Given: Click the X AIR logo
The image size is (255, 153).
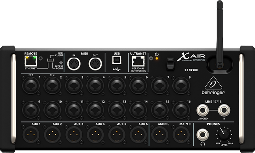Looking at the screenshot, I should [191, 57].
